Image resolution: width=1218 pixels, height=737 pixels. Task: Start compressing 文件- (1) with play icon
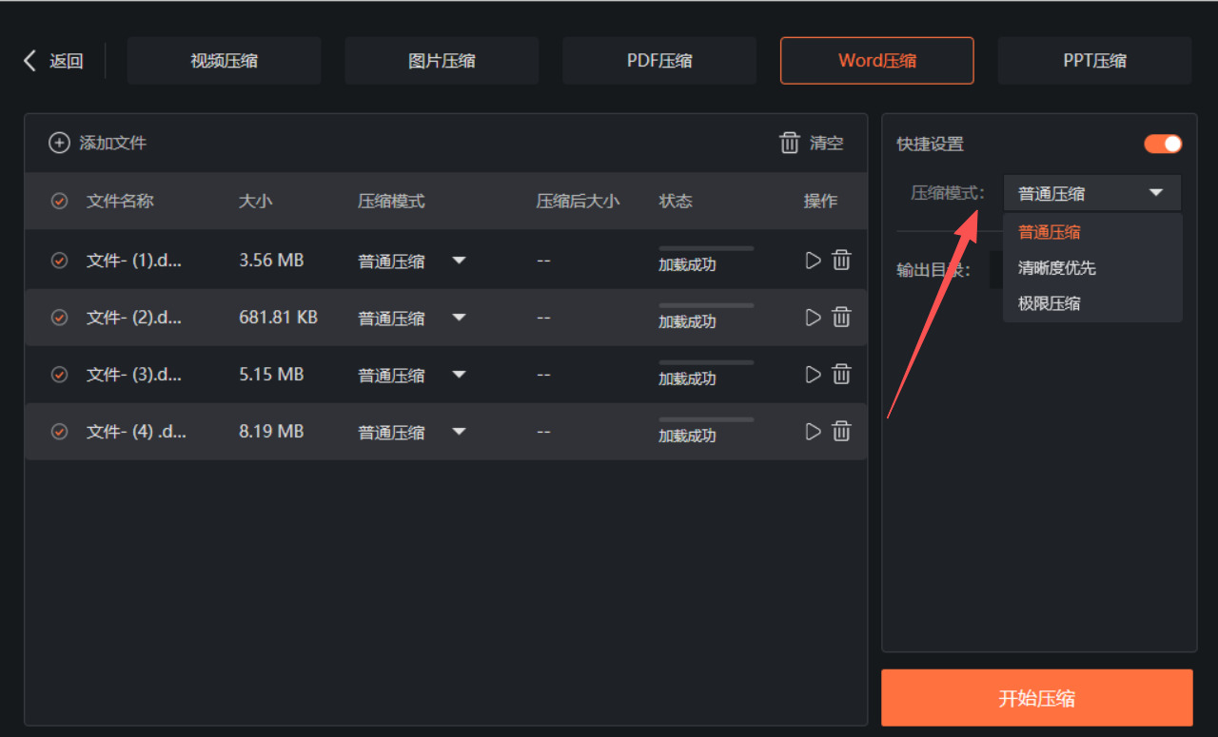(x=813, y=261)
